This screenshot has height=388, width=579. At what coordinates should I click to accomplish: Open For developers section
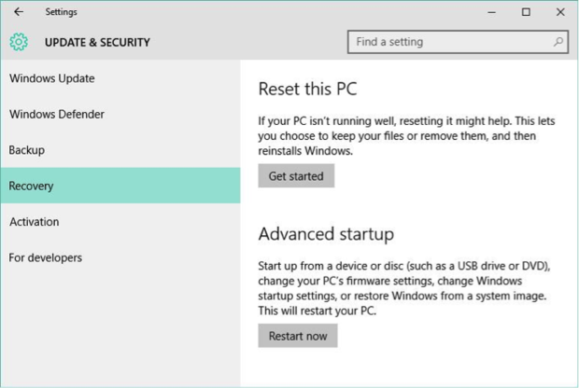(120, 257)
